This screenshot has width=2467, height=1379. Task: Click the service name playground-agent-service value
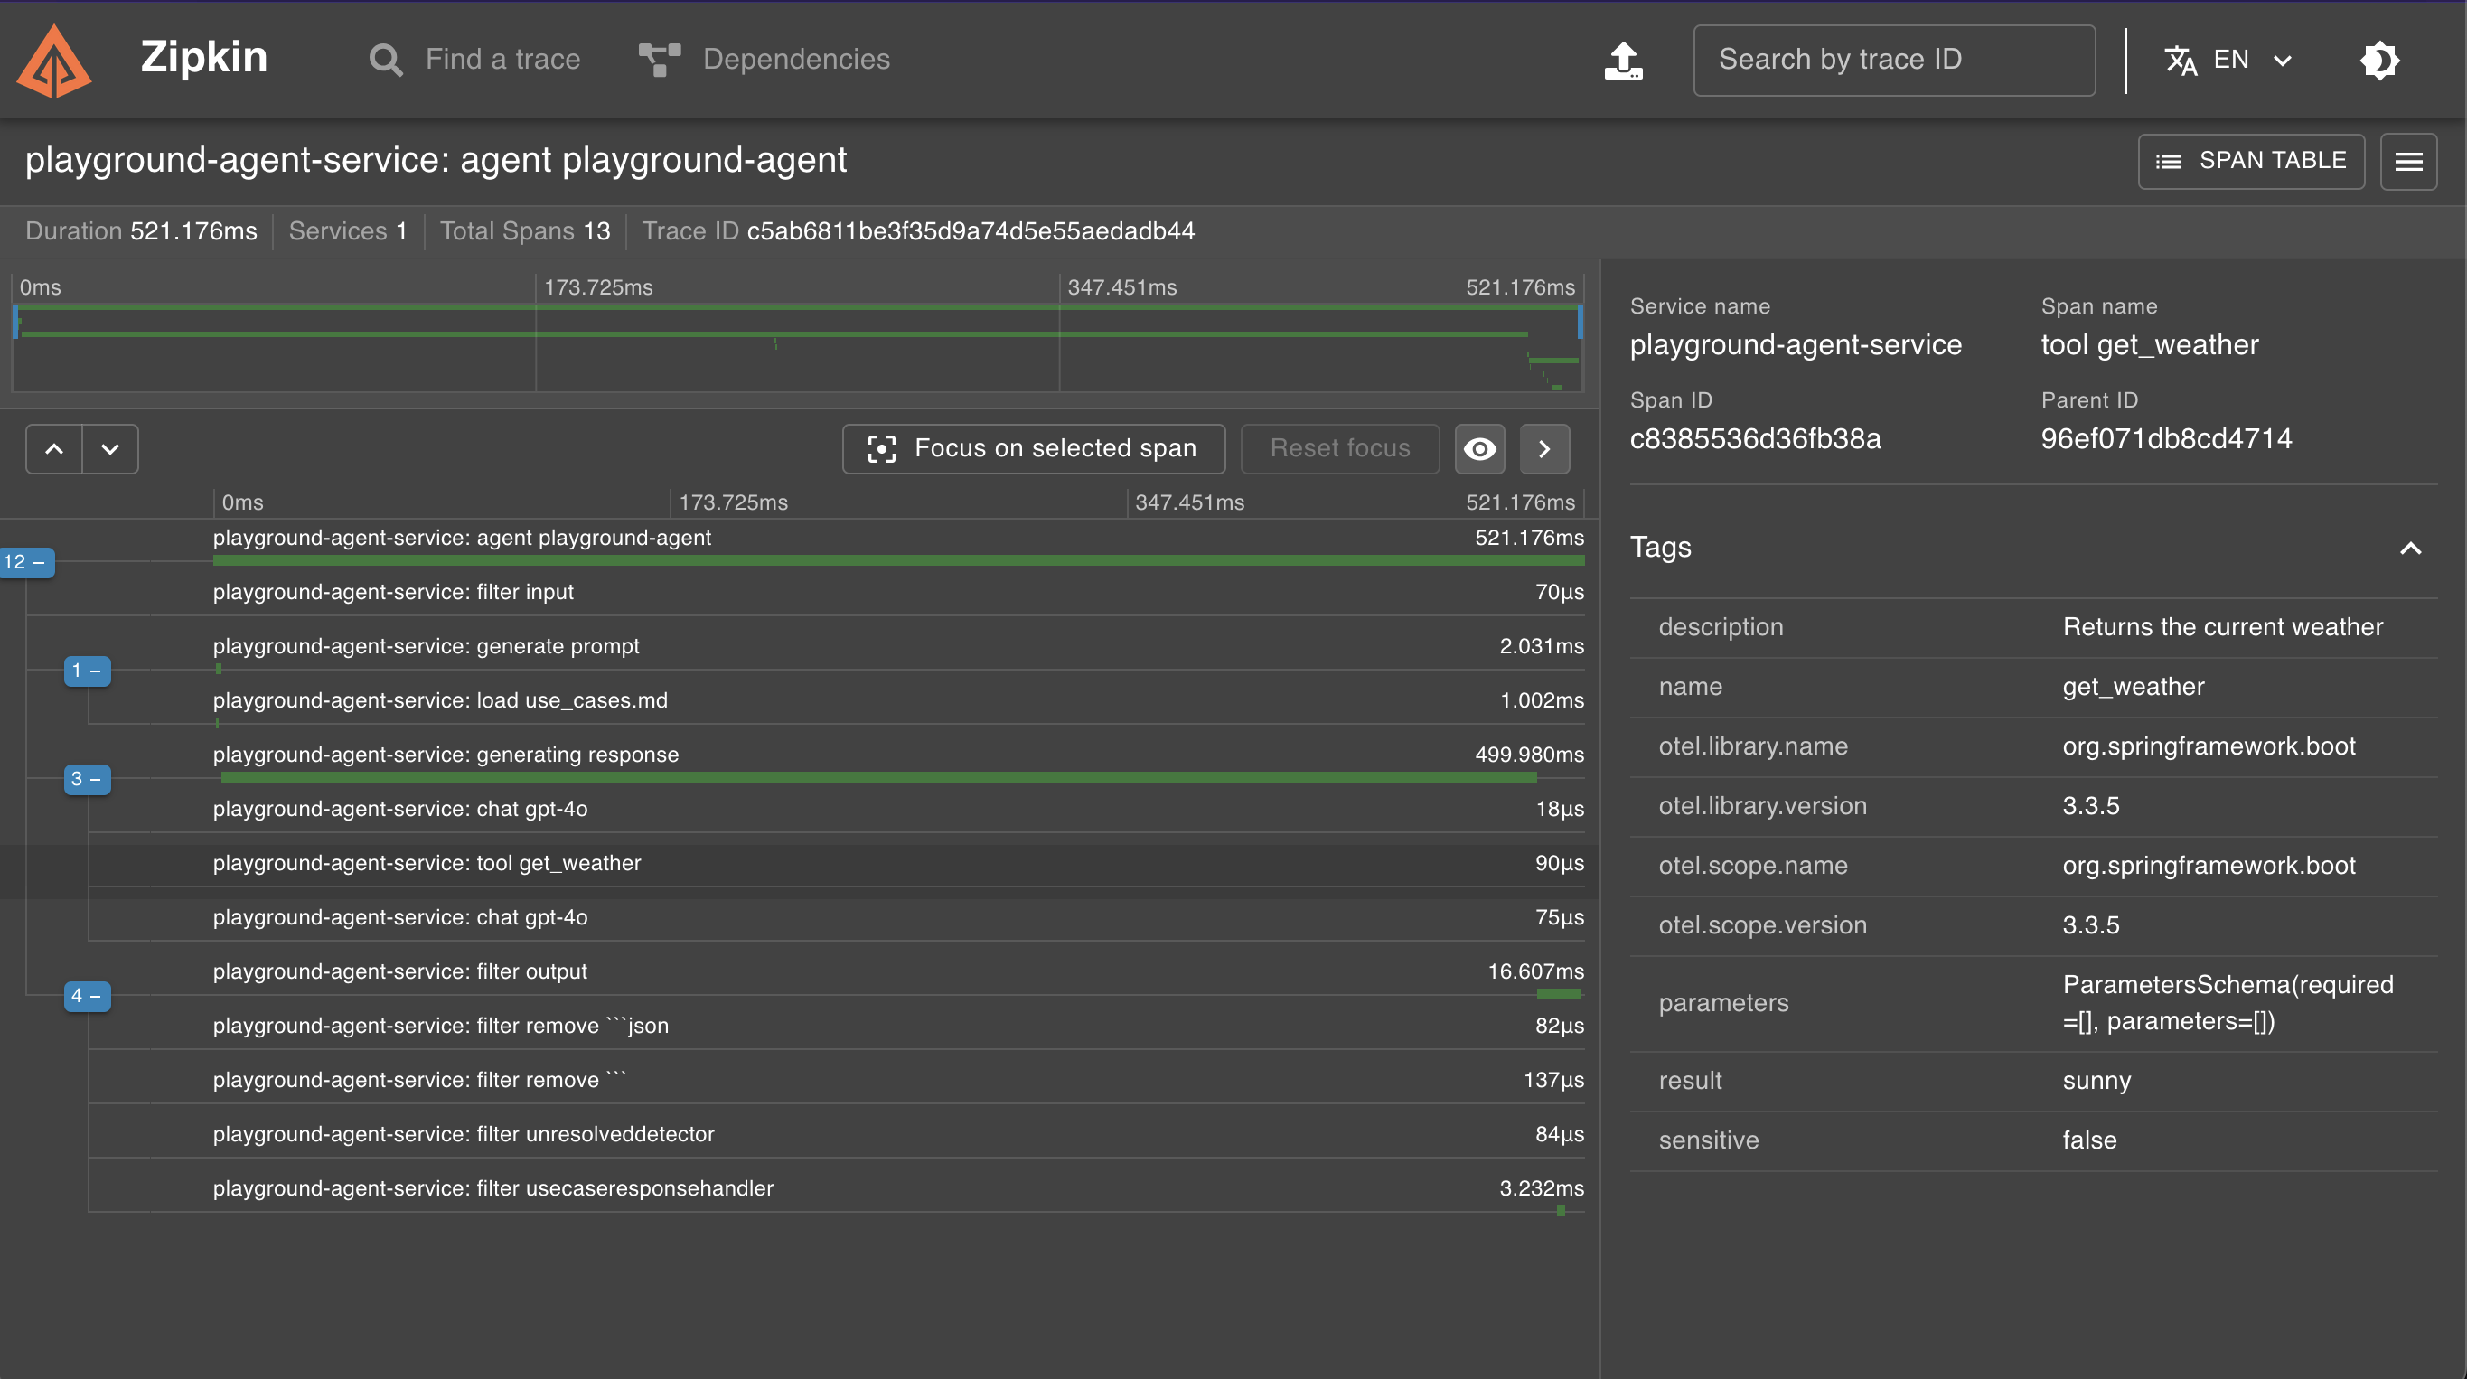[x=1796, y=346]
